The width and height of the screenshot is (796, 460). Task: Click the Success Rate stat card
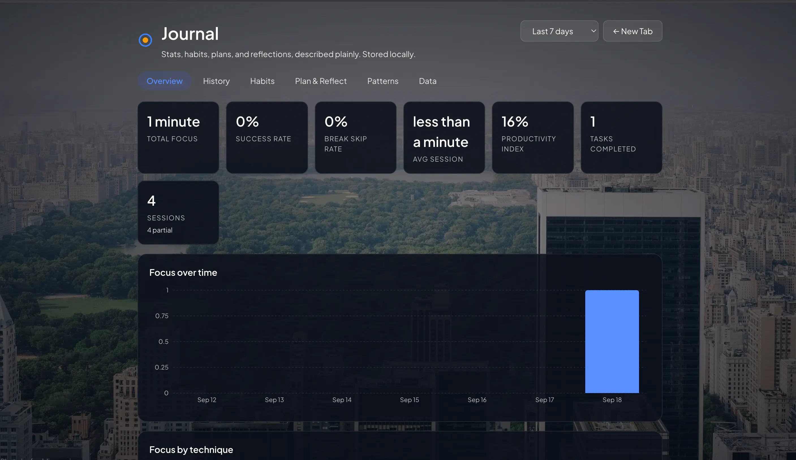click(267, 138)
